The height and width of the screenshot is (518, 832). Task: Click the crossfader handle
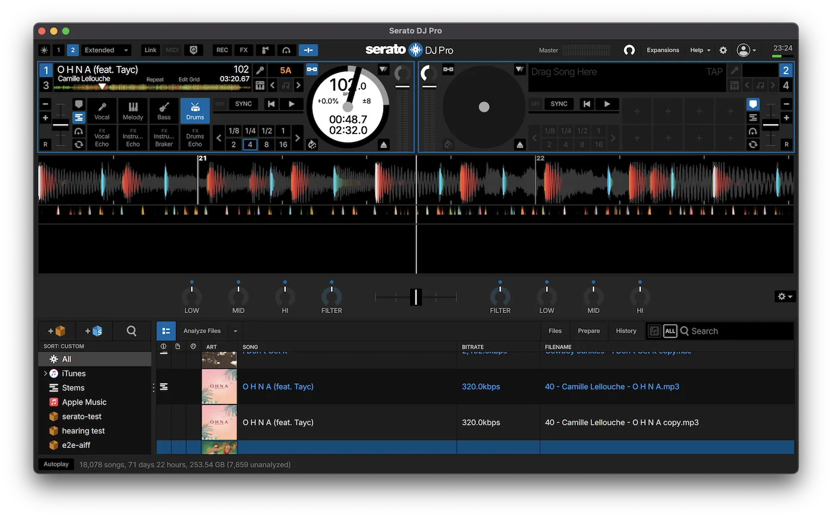click(416, 296)
